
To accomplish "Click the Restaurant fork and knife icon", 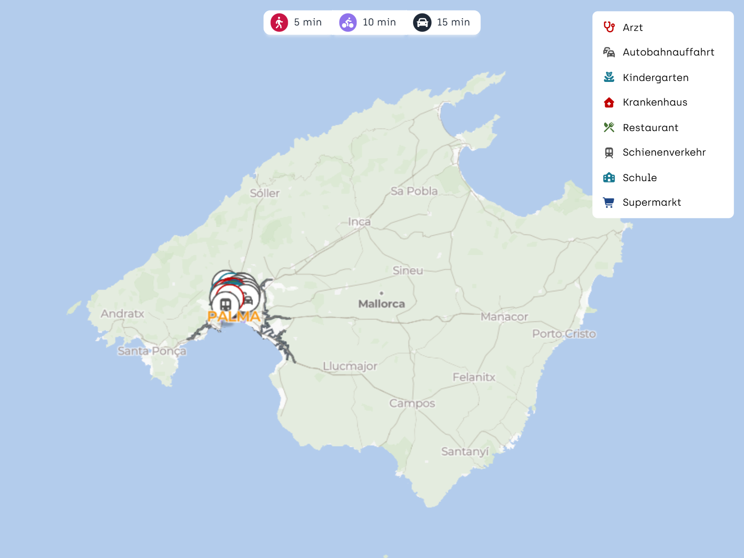I will [x=609, y=127].
